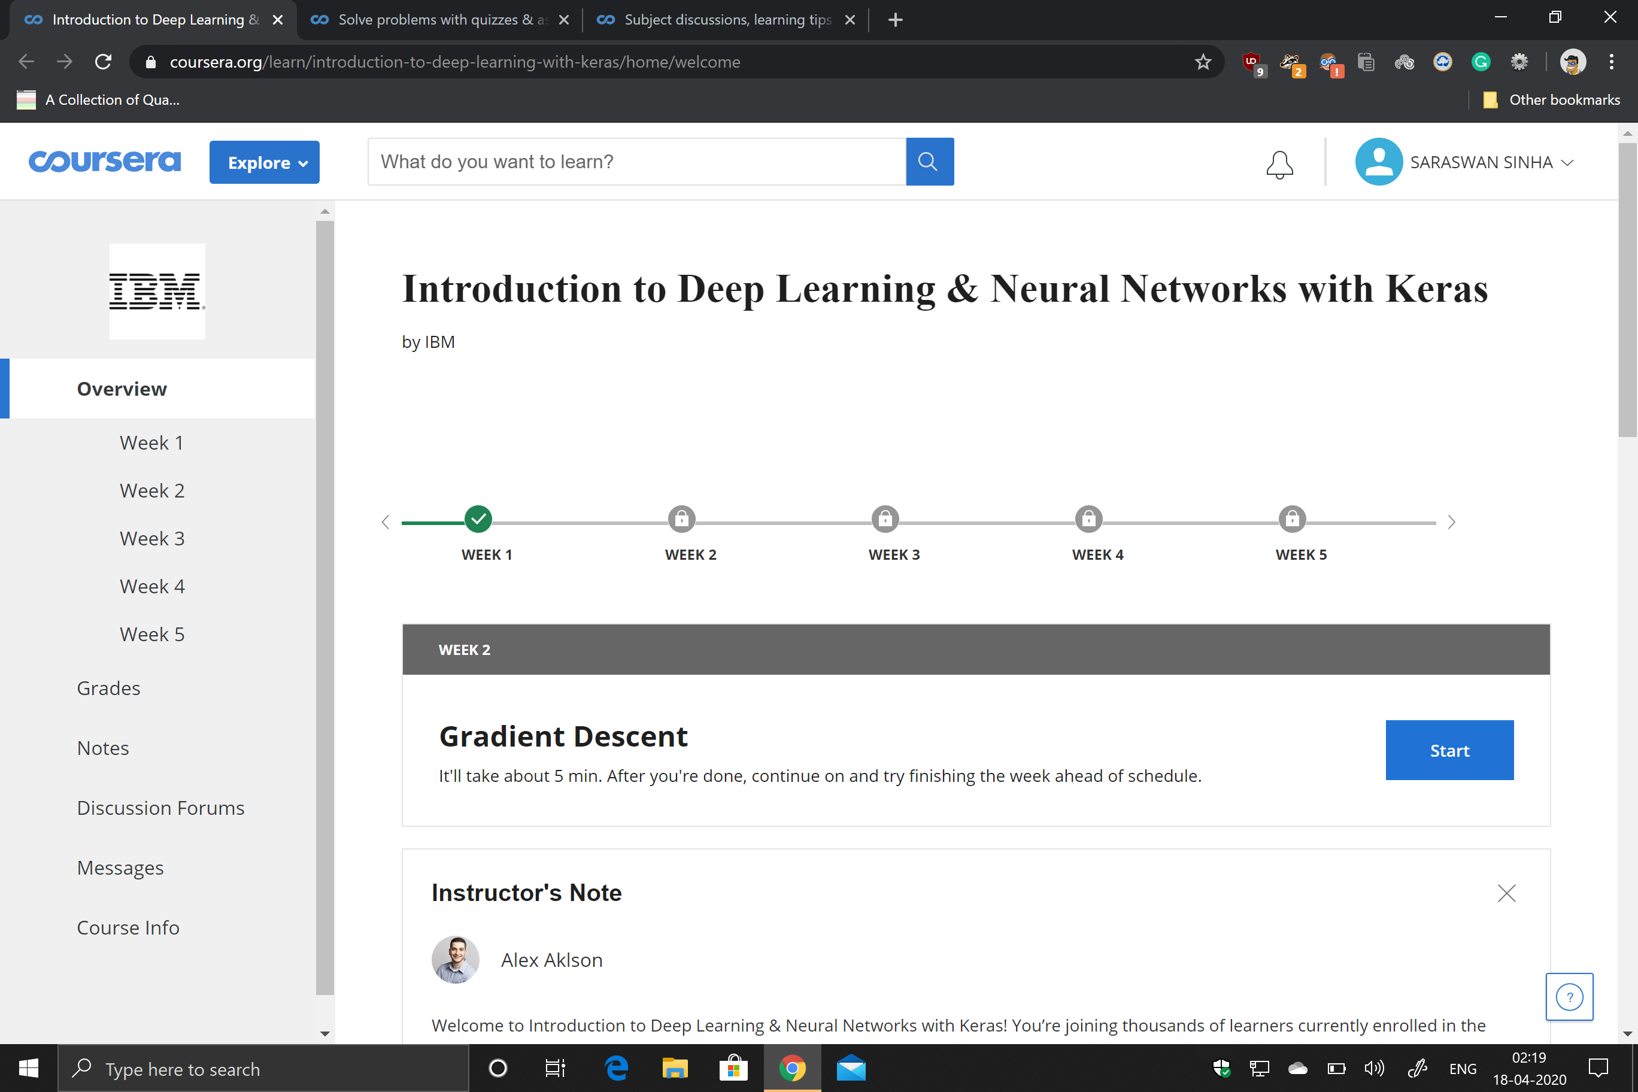The width and height of the screenshot is (1638, 1092).
Task: Click the next weeks right chevron
Action: [x=1451, y=521]
